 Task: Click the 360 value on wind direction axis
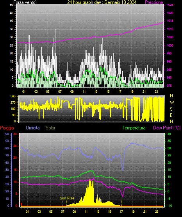(x=13, y=97)
